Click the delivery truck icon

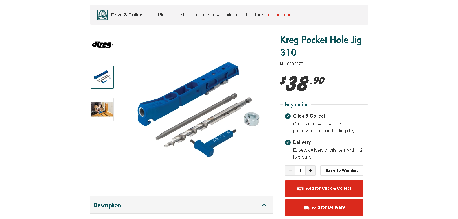tap(306, 208)
